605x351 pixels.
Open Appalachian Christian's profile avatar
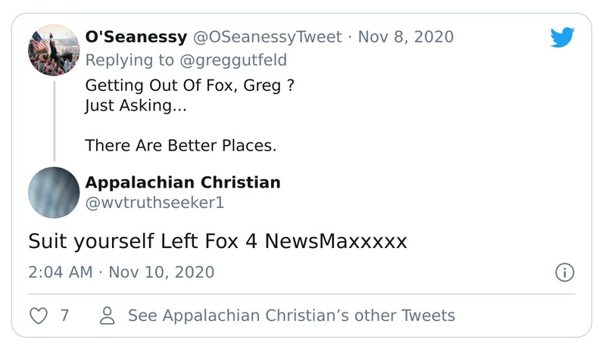pyautogui.click(x=54, y=193)
